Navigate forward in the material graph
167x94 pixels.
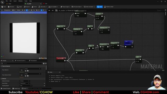[53, 10]
